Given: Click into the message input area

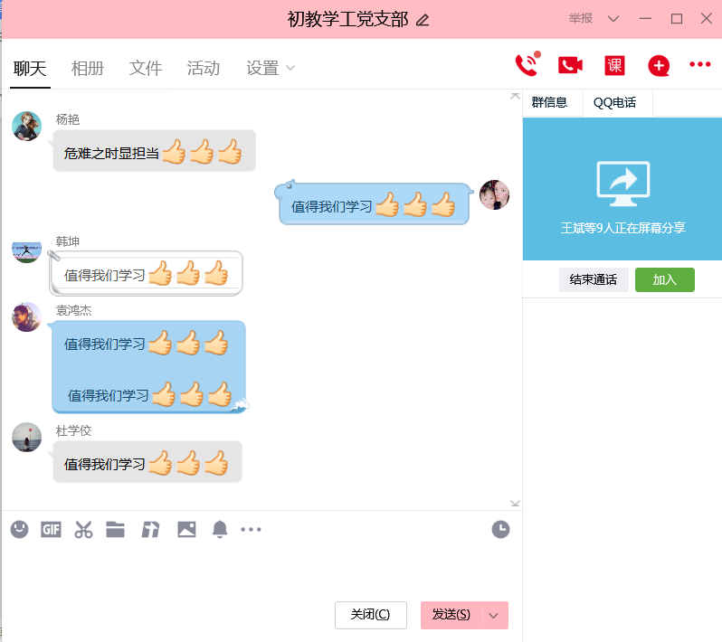Looking at the screenshot, I should (x=261, y=571).
